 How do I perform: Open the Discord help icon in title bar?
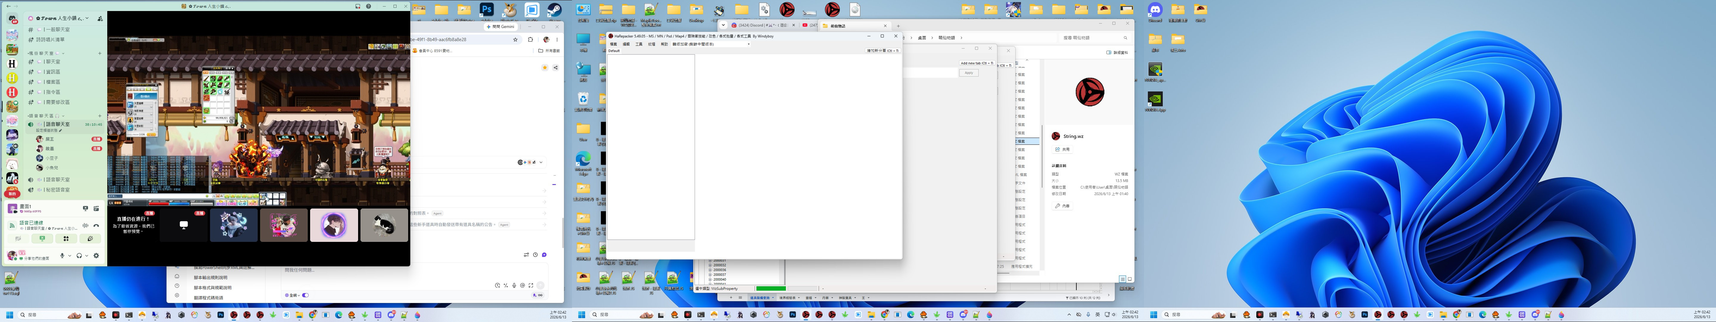pyautogui.click(x=369, y=7)
